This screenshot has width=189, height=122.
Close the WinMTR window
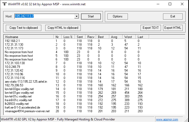point(182,4)
